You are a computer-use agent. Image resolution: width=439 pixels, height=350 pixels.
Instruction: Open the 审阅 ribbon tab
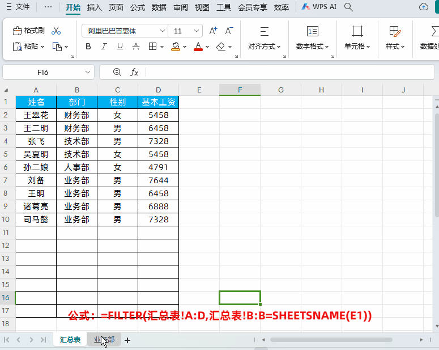(x=181, y=7)
